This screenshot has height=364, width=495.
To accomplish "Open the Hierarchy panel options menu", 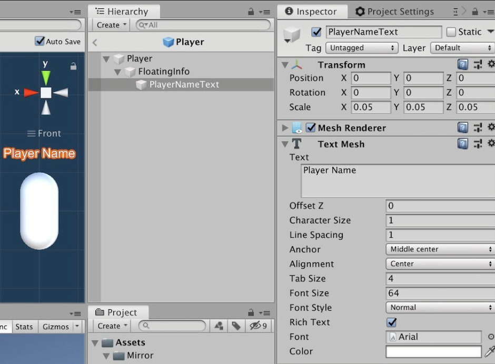I will (x=264, y=12).
